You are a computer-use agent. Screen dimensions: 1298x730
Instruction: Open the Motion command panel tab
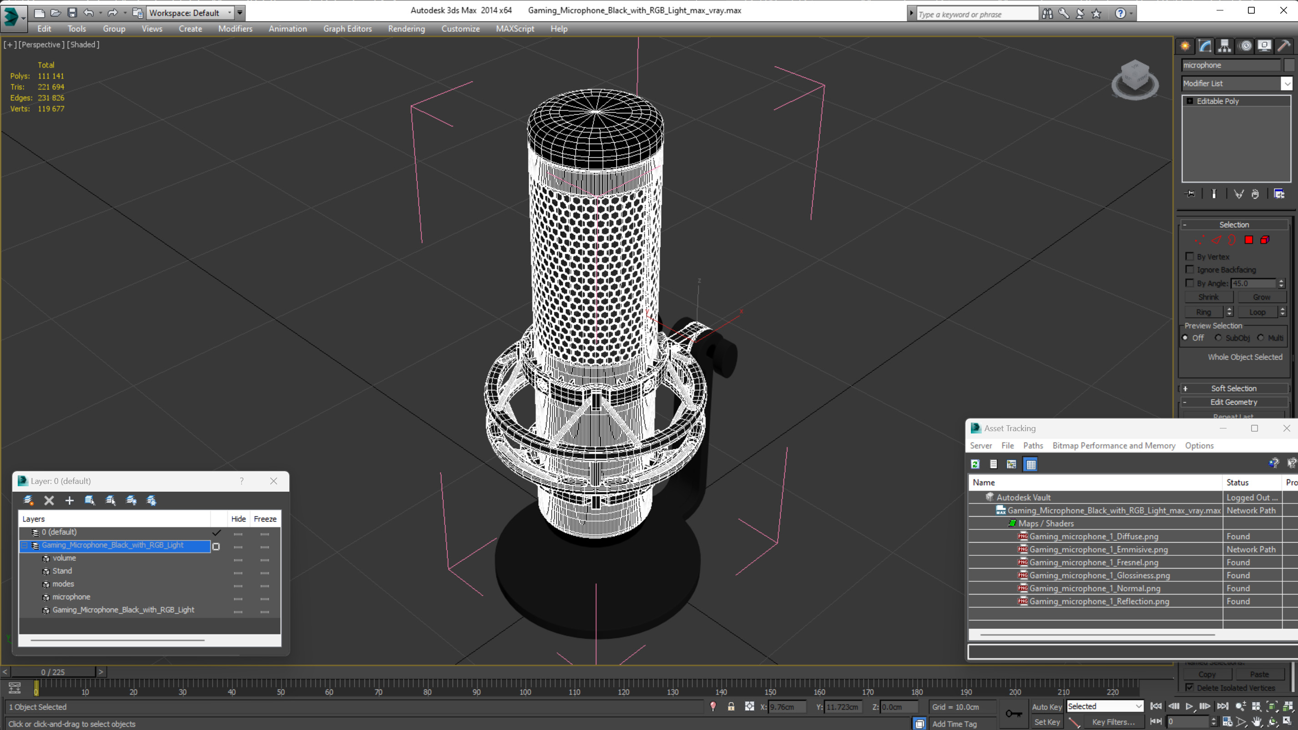click(1246, 46)
